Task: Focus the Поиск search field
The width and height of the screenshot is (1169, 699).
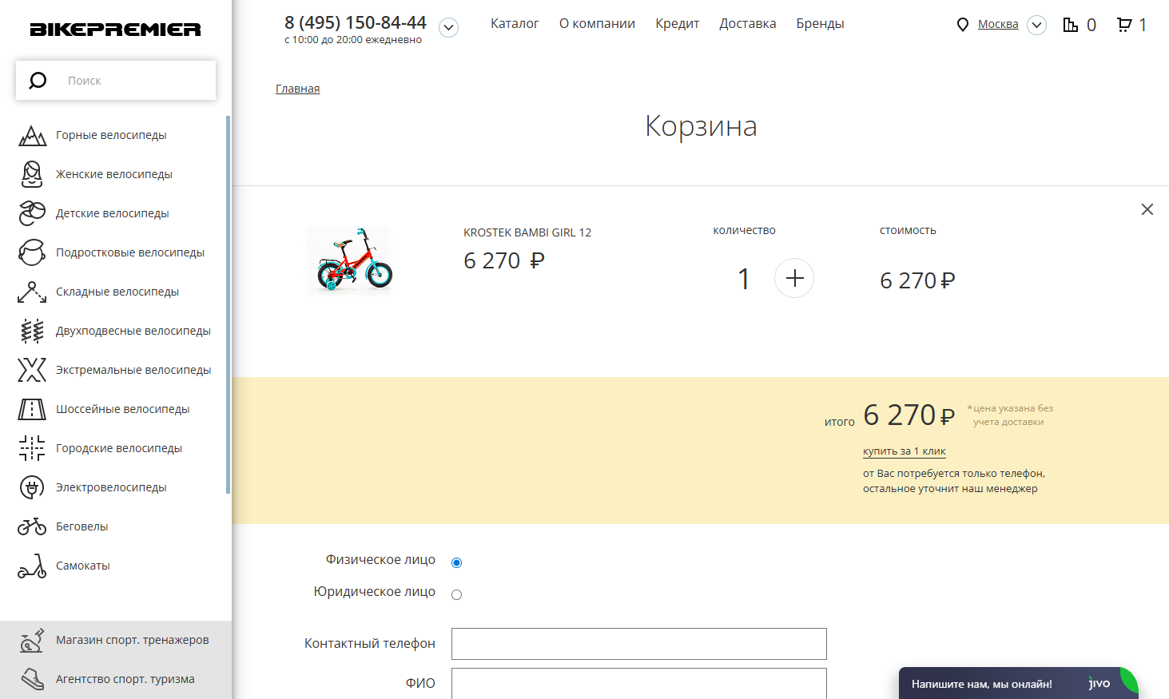Action: pos(116,81)
